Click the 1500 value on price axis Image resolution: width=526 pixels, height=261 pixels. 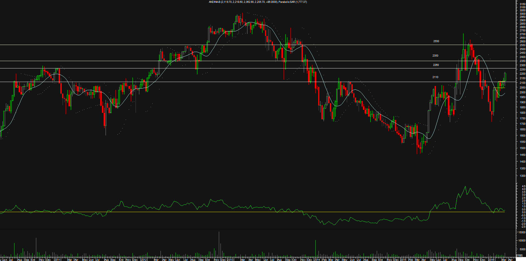[x=522, y=148]
